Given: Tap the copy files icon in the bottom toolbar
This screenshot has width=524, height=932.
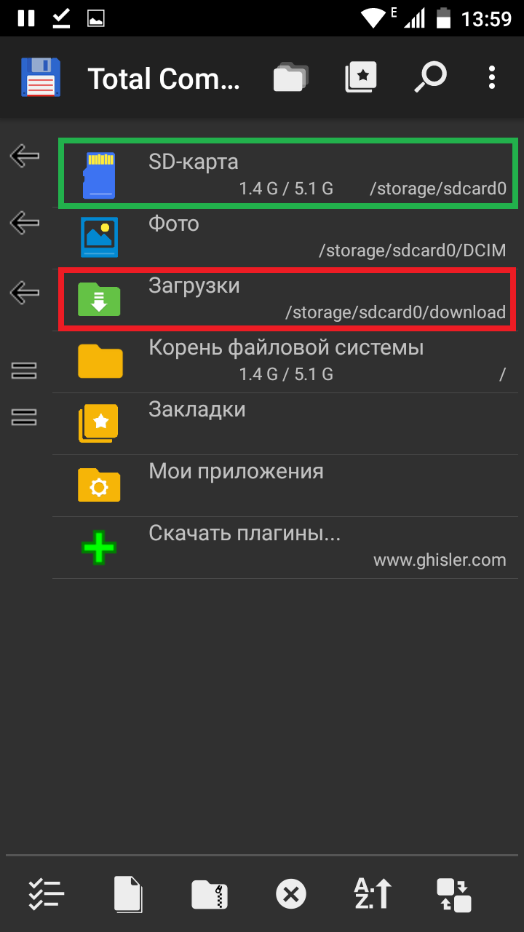Looking at the screenshot, I should [x=128, y=894].
